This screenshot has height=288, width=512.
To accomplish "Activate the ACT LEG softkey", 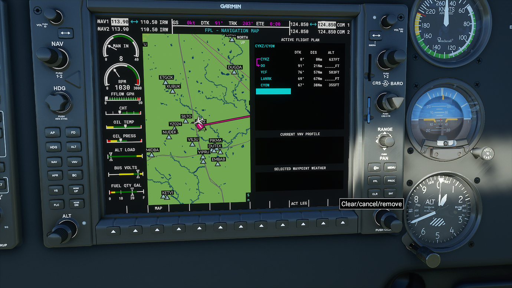I will [x=299, y=203].
